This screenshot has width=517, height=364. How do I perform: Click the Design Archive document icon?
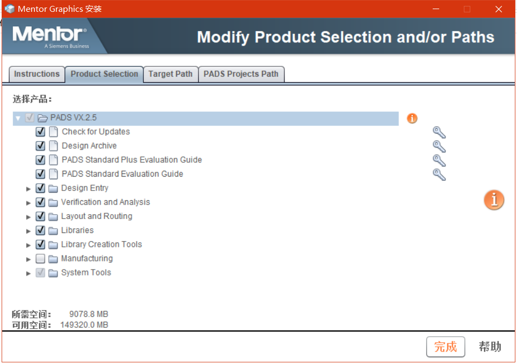tap(53, 145)
